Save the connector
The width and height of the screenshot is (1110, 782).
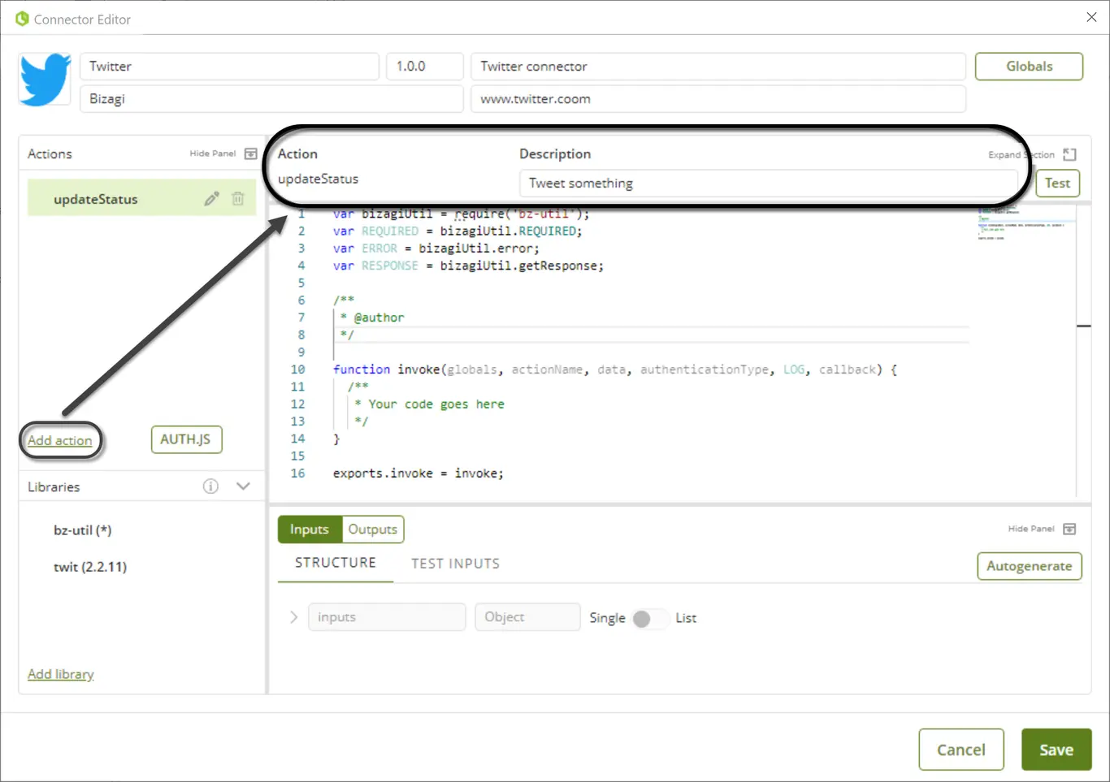click(x=1056, y=750)
